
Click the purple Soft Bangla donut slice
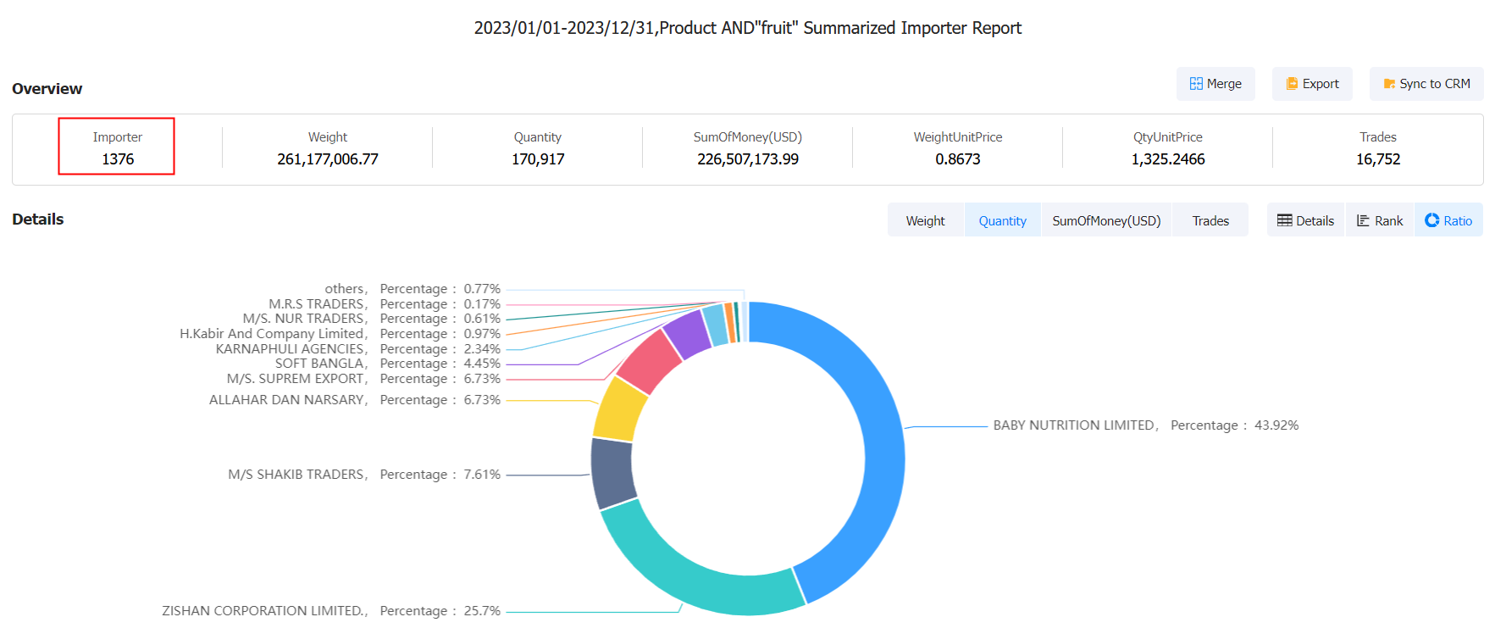(685, 333)
